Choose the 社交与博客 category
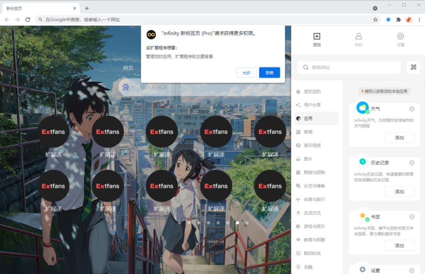 [316, 186]
